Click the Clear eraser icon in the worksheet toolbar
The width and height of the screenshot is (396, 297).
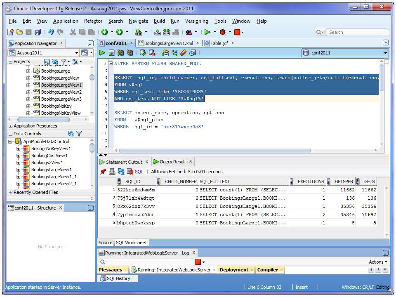tap(184, 52)
